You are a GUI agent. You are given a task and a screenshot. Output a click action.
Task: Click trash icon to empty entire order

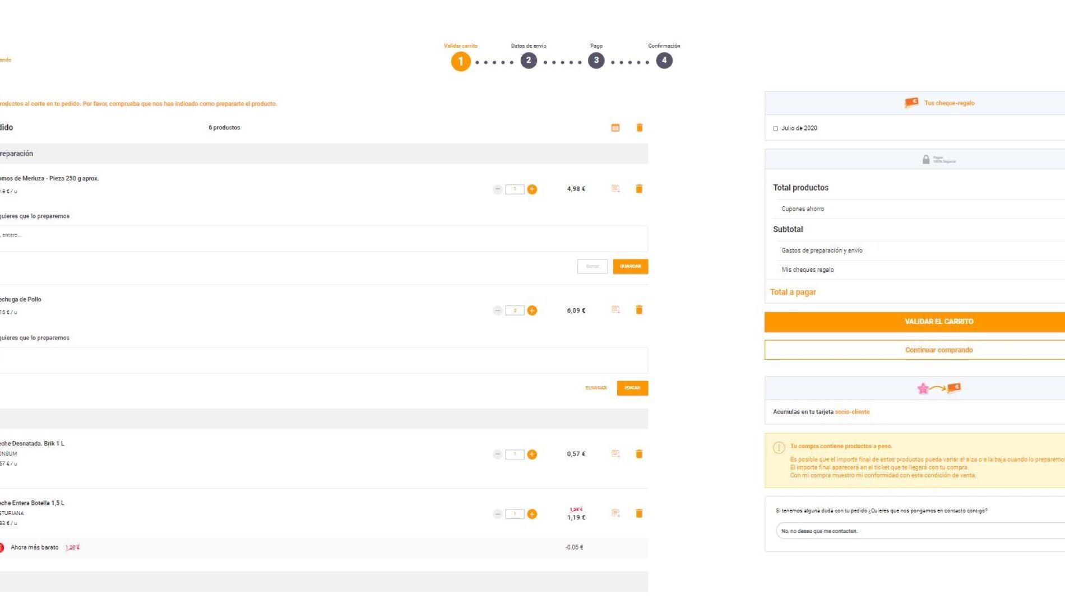[640, 128]
